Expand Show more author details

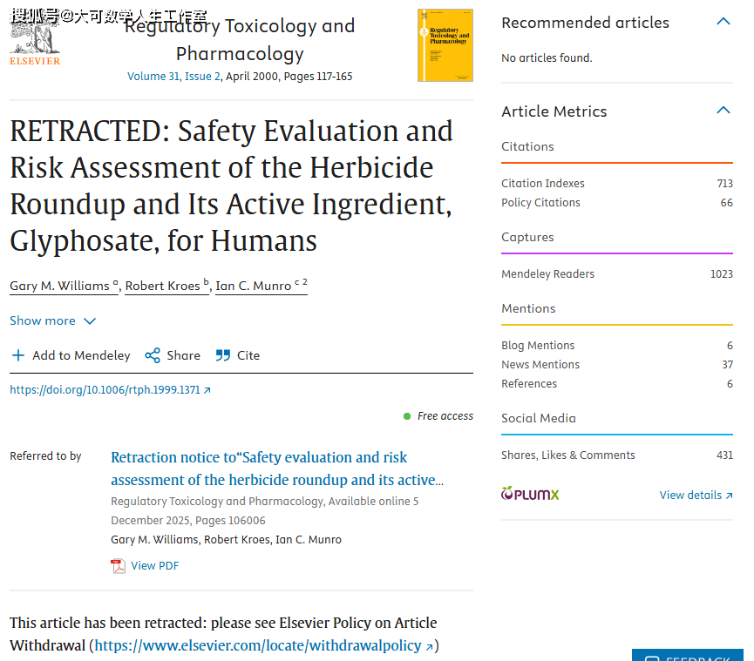(52, 320)
